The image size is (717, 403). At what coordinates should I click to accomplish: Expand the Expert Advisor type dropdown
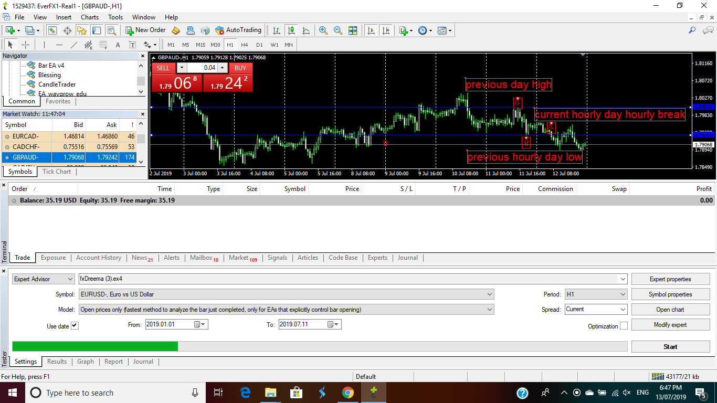coord(44,279)
